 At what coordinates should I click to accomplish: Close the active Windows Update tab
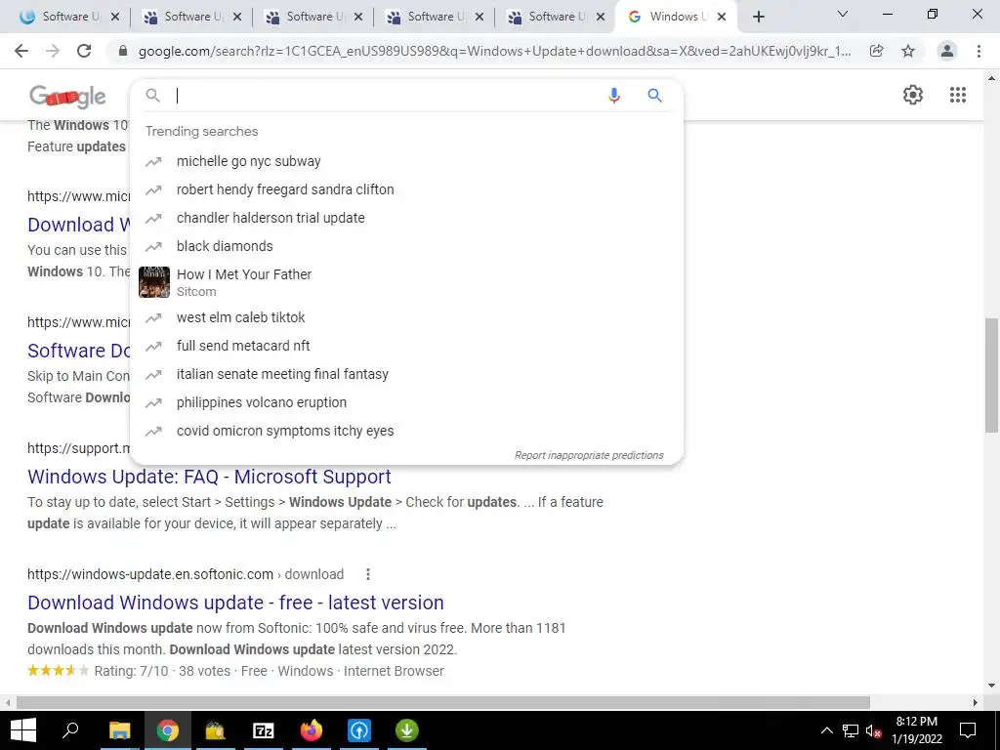[x=722, y=17]
